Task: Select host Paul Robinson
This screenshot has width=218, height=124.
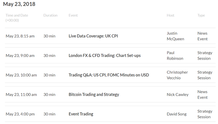Action: [x=175, y=55]
